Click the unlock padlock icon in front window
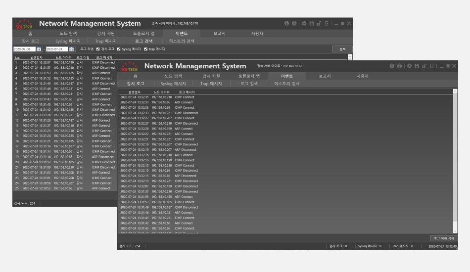Viewport: 470px width, 272px height. pyautogui.click(x=424, y=66)
